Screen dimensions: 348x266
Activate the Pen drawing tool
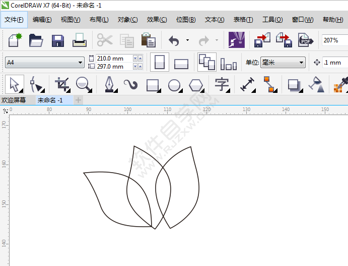tap(109, 84)
